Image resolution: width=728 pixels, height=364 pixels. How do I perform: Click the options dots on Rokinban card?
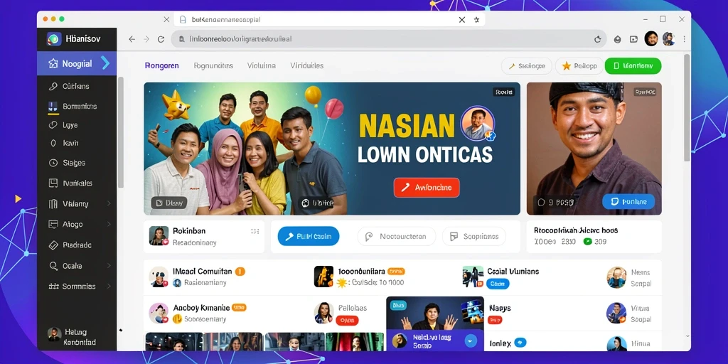(x=255, y=231)
